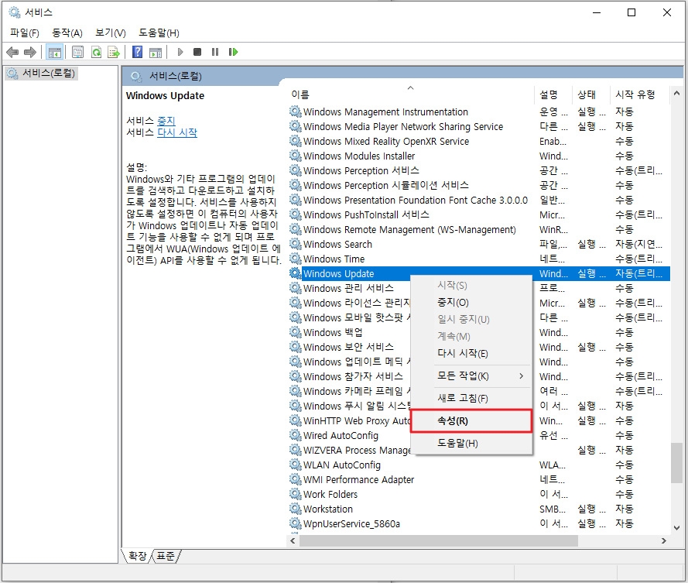Open the 파일(F) menu
This screenshot has width=688, height=583.
[x=25, y=33]
